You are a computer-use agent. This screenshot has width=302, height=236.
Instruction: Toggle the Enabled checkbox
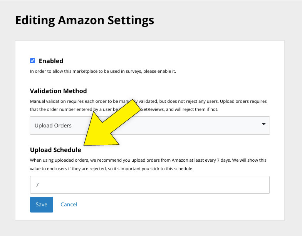[32, 61]
